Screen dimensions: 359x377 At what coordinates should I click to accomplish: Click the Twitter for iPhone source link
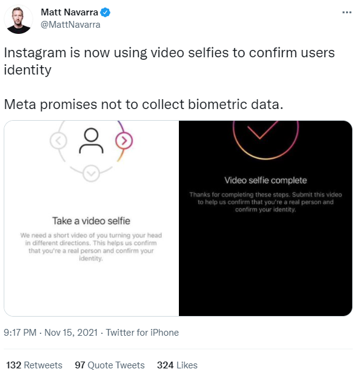tap(142, 333)
